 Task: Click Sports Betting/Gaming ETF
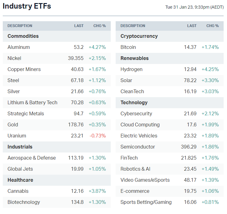146,202
